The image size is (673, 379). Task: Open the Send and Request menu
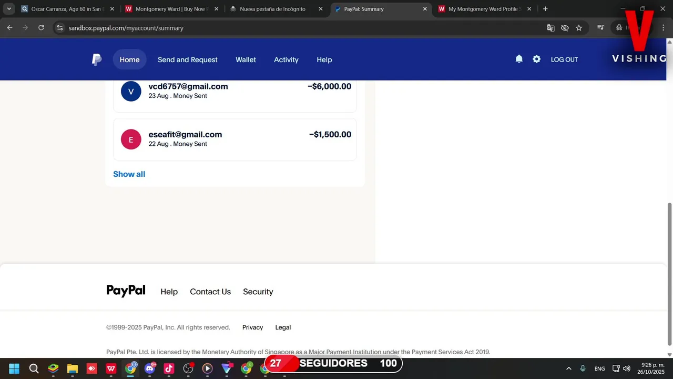(x=188, y=59)
